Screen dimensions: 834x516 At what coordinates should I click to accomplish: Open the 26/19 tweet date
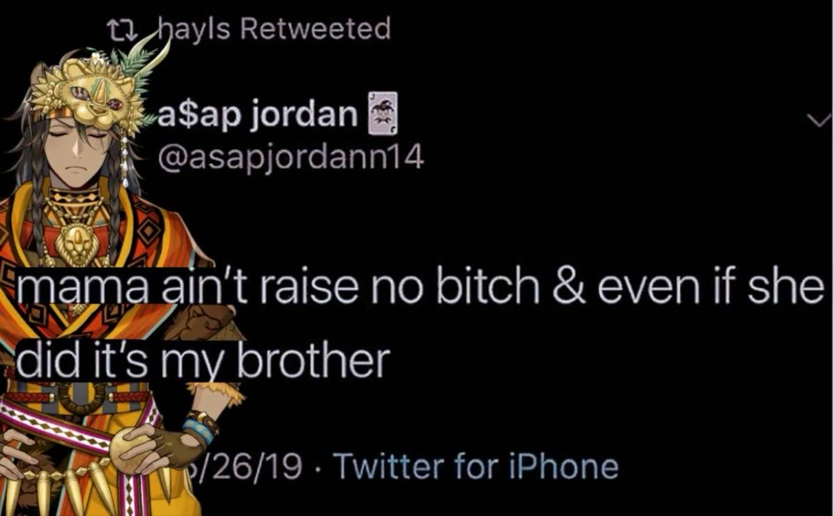pos(246,466)
